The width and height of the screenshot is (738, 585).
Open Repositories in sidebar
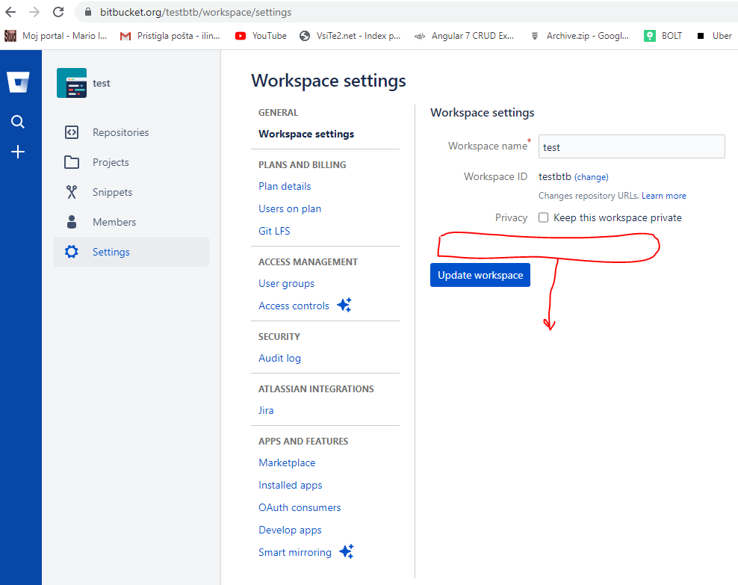(131, 132)
